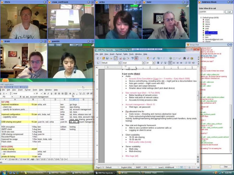The image size is (234, 175).
Task: Open Data menu in Excel
Action: 41,90
